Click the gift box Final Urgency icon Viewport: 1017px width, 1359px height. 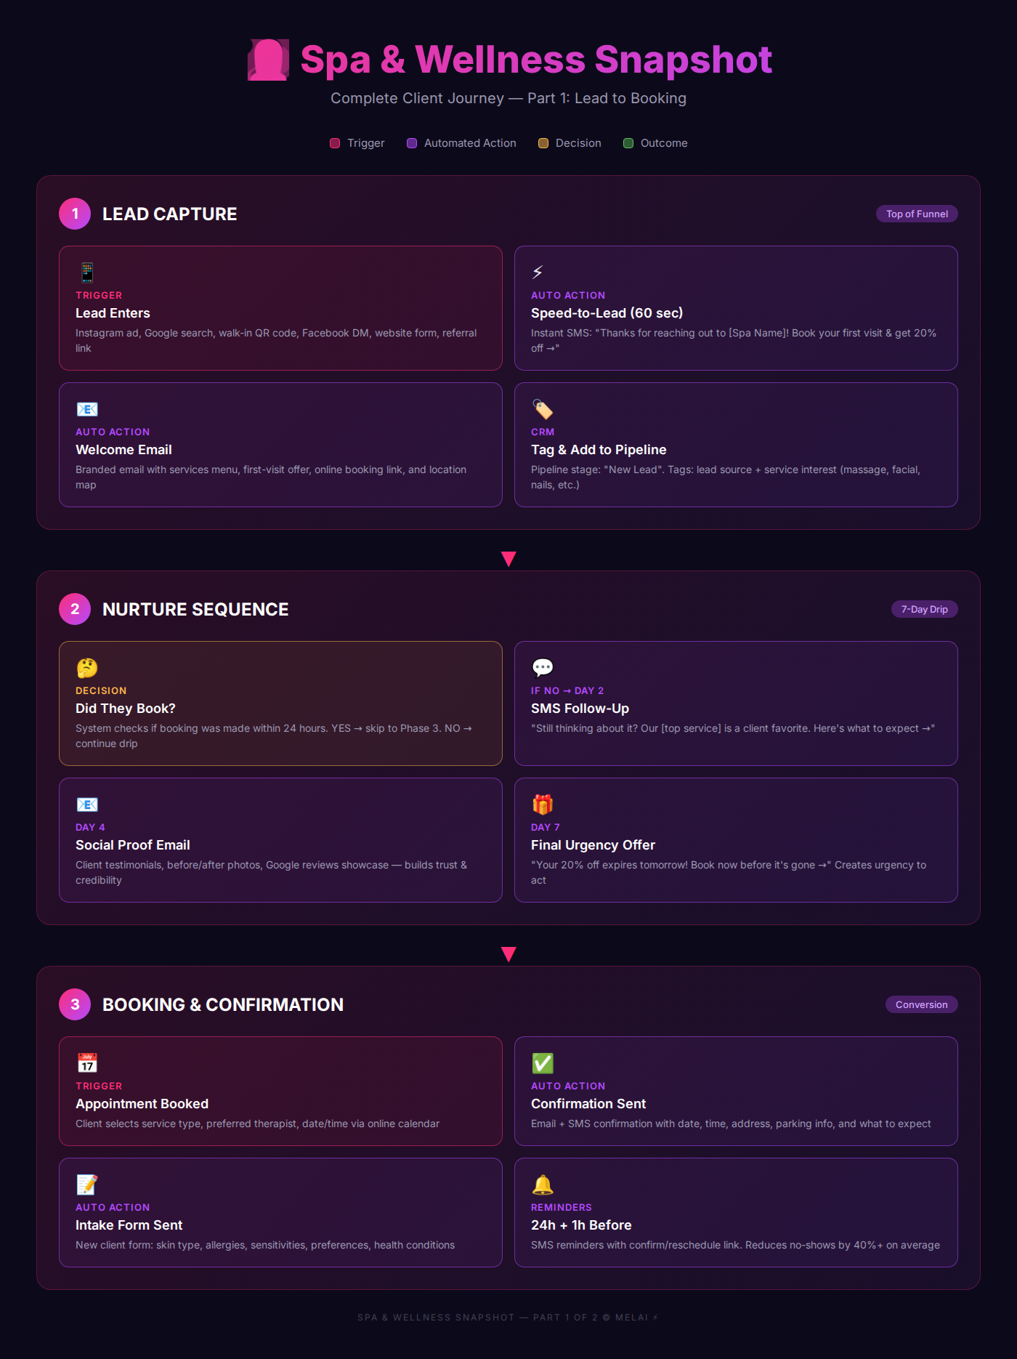tap(543, 804)
